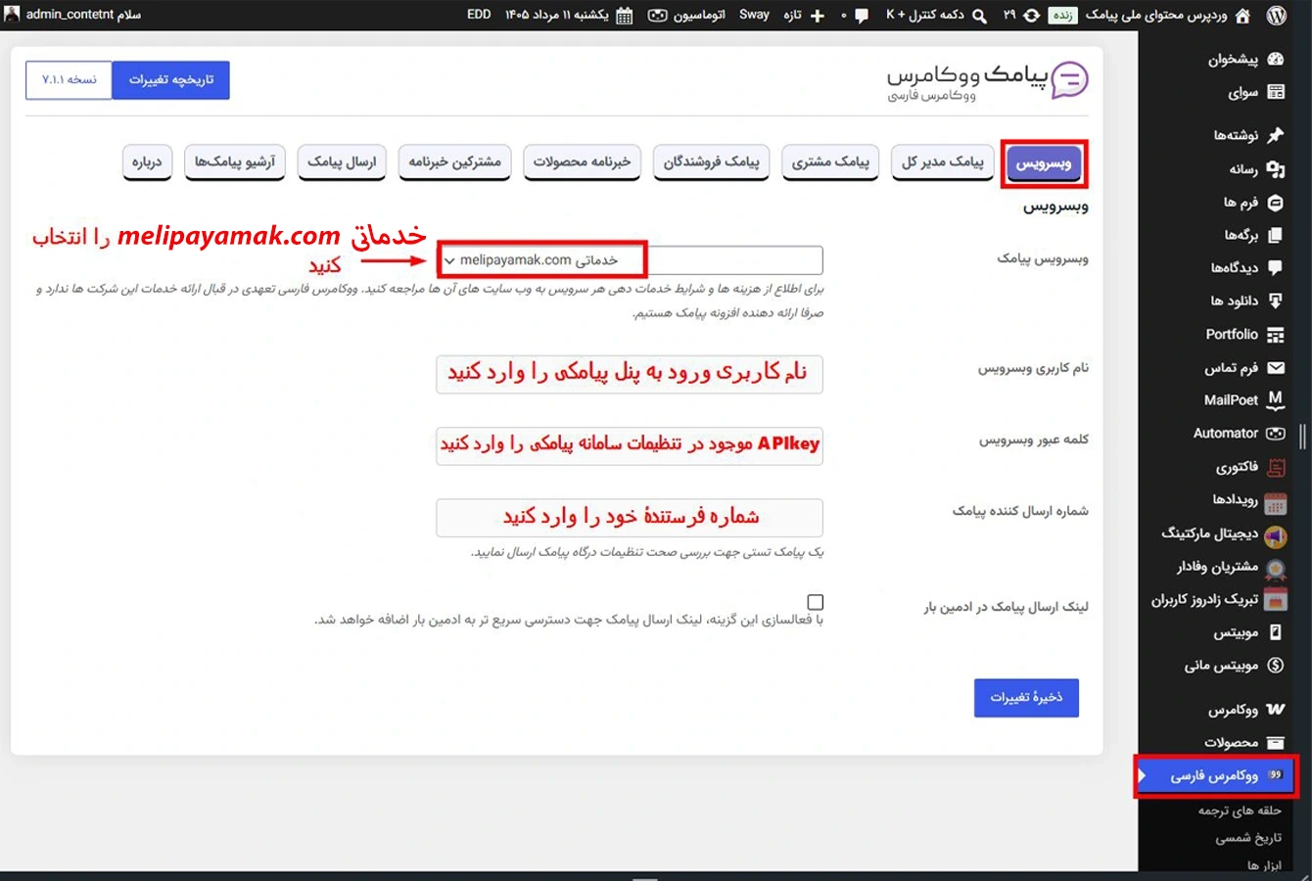
Task: Click the فرم تماس envelope icon in sidebar
Action: (x=1275, y=368)
